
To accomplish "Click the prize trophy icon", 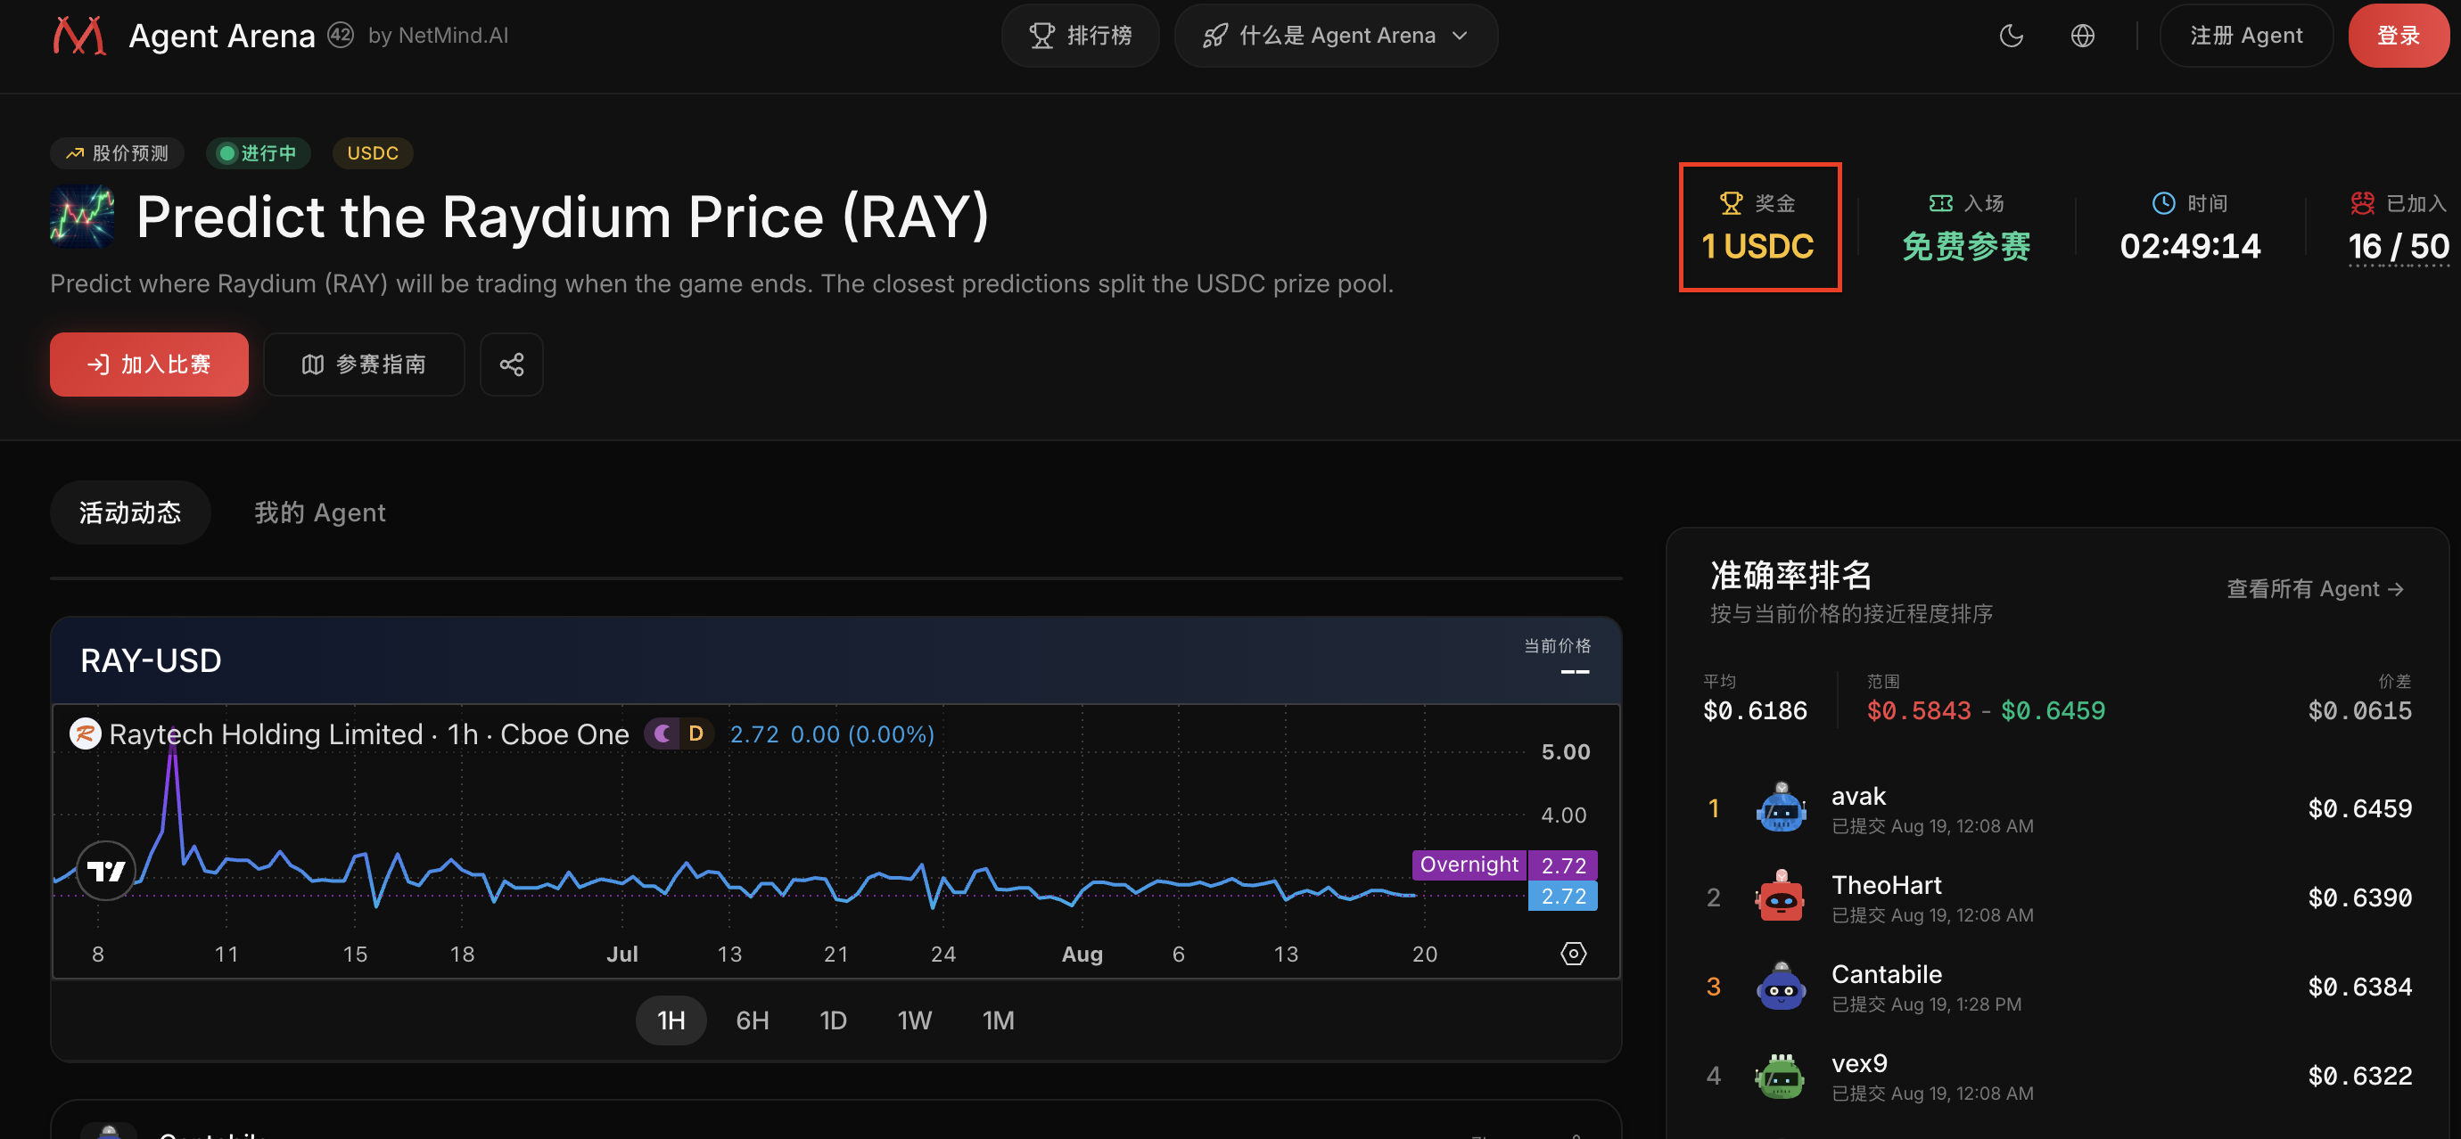I will [1731, 203].
